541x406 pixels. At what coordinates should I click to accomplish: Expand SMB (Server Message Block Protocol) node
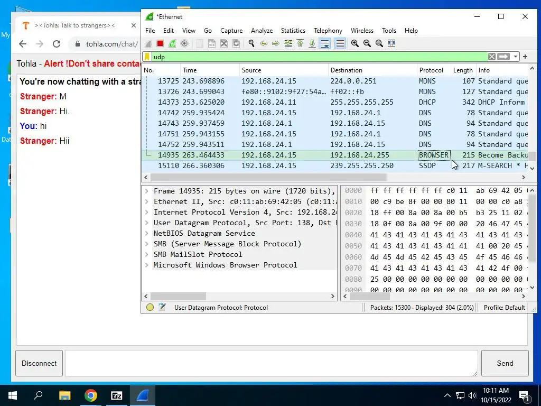coord(147,244)
